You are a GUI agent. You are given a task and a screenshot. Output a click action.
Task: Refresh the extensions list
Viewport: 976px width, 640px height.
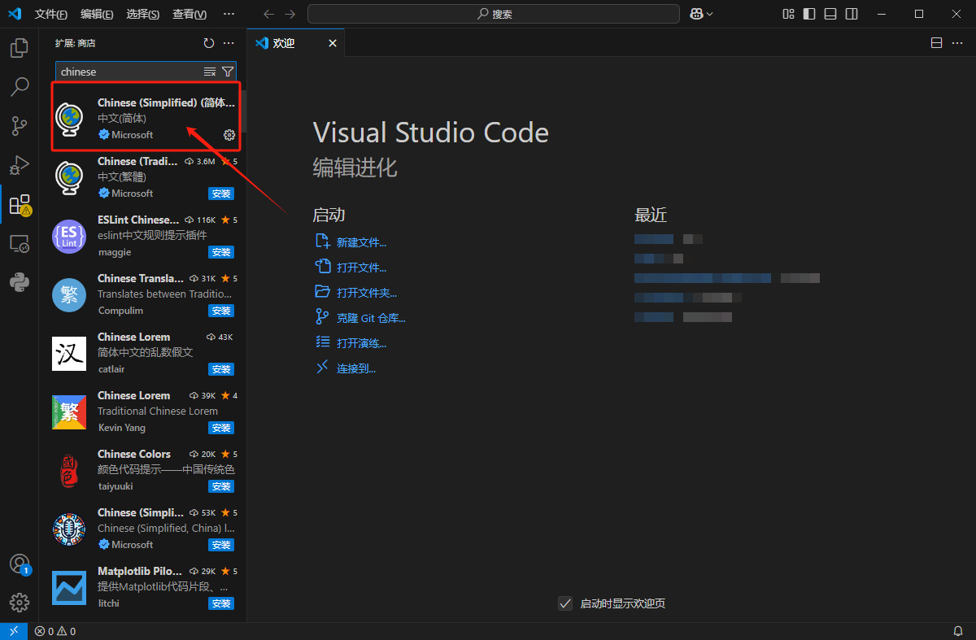pyautogui.click(x=209, y=43)
